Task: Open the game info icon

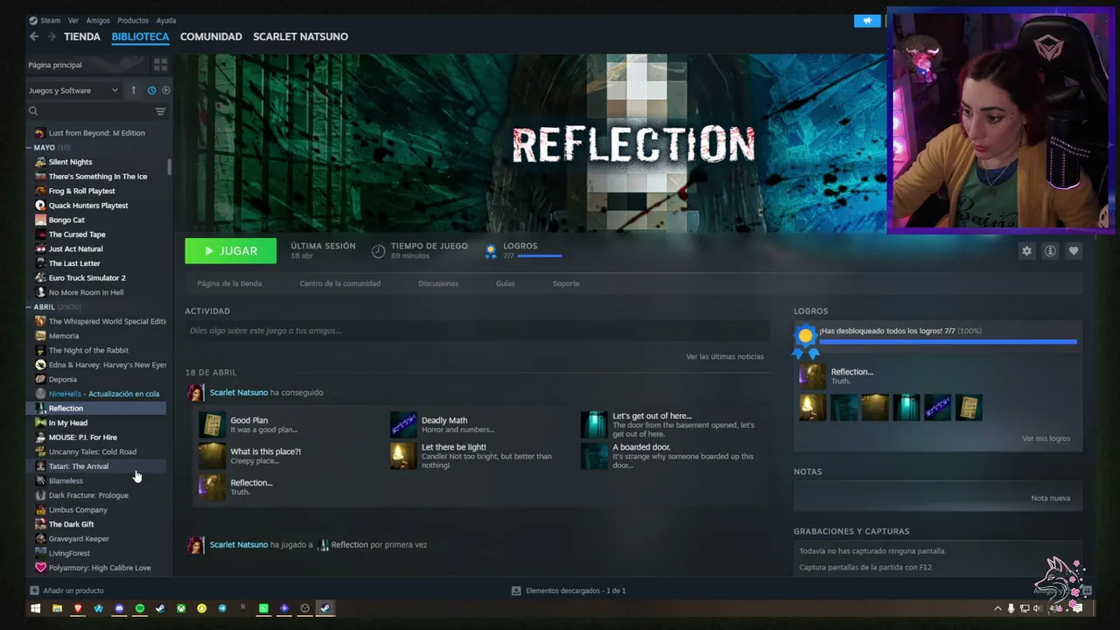Action: [x=1050, y=251]
